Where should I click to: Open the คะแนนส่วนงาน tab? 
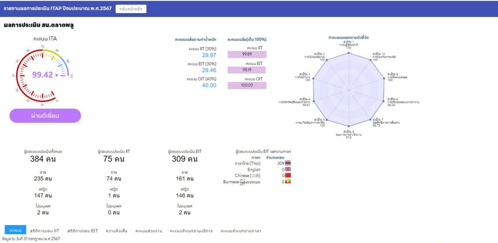click(149, 230)
